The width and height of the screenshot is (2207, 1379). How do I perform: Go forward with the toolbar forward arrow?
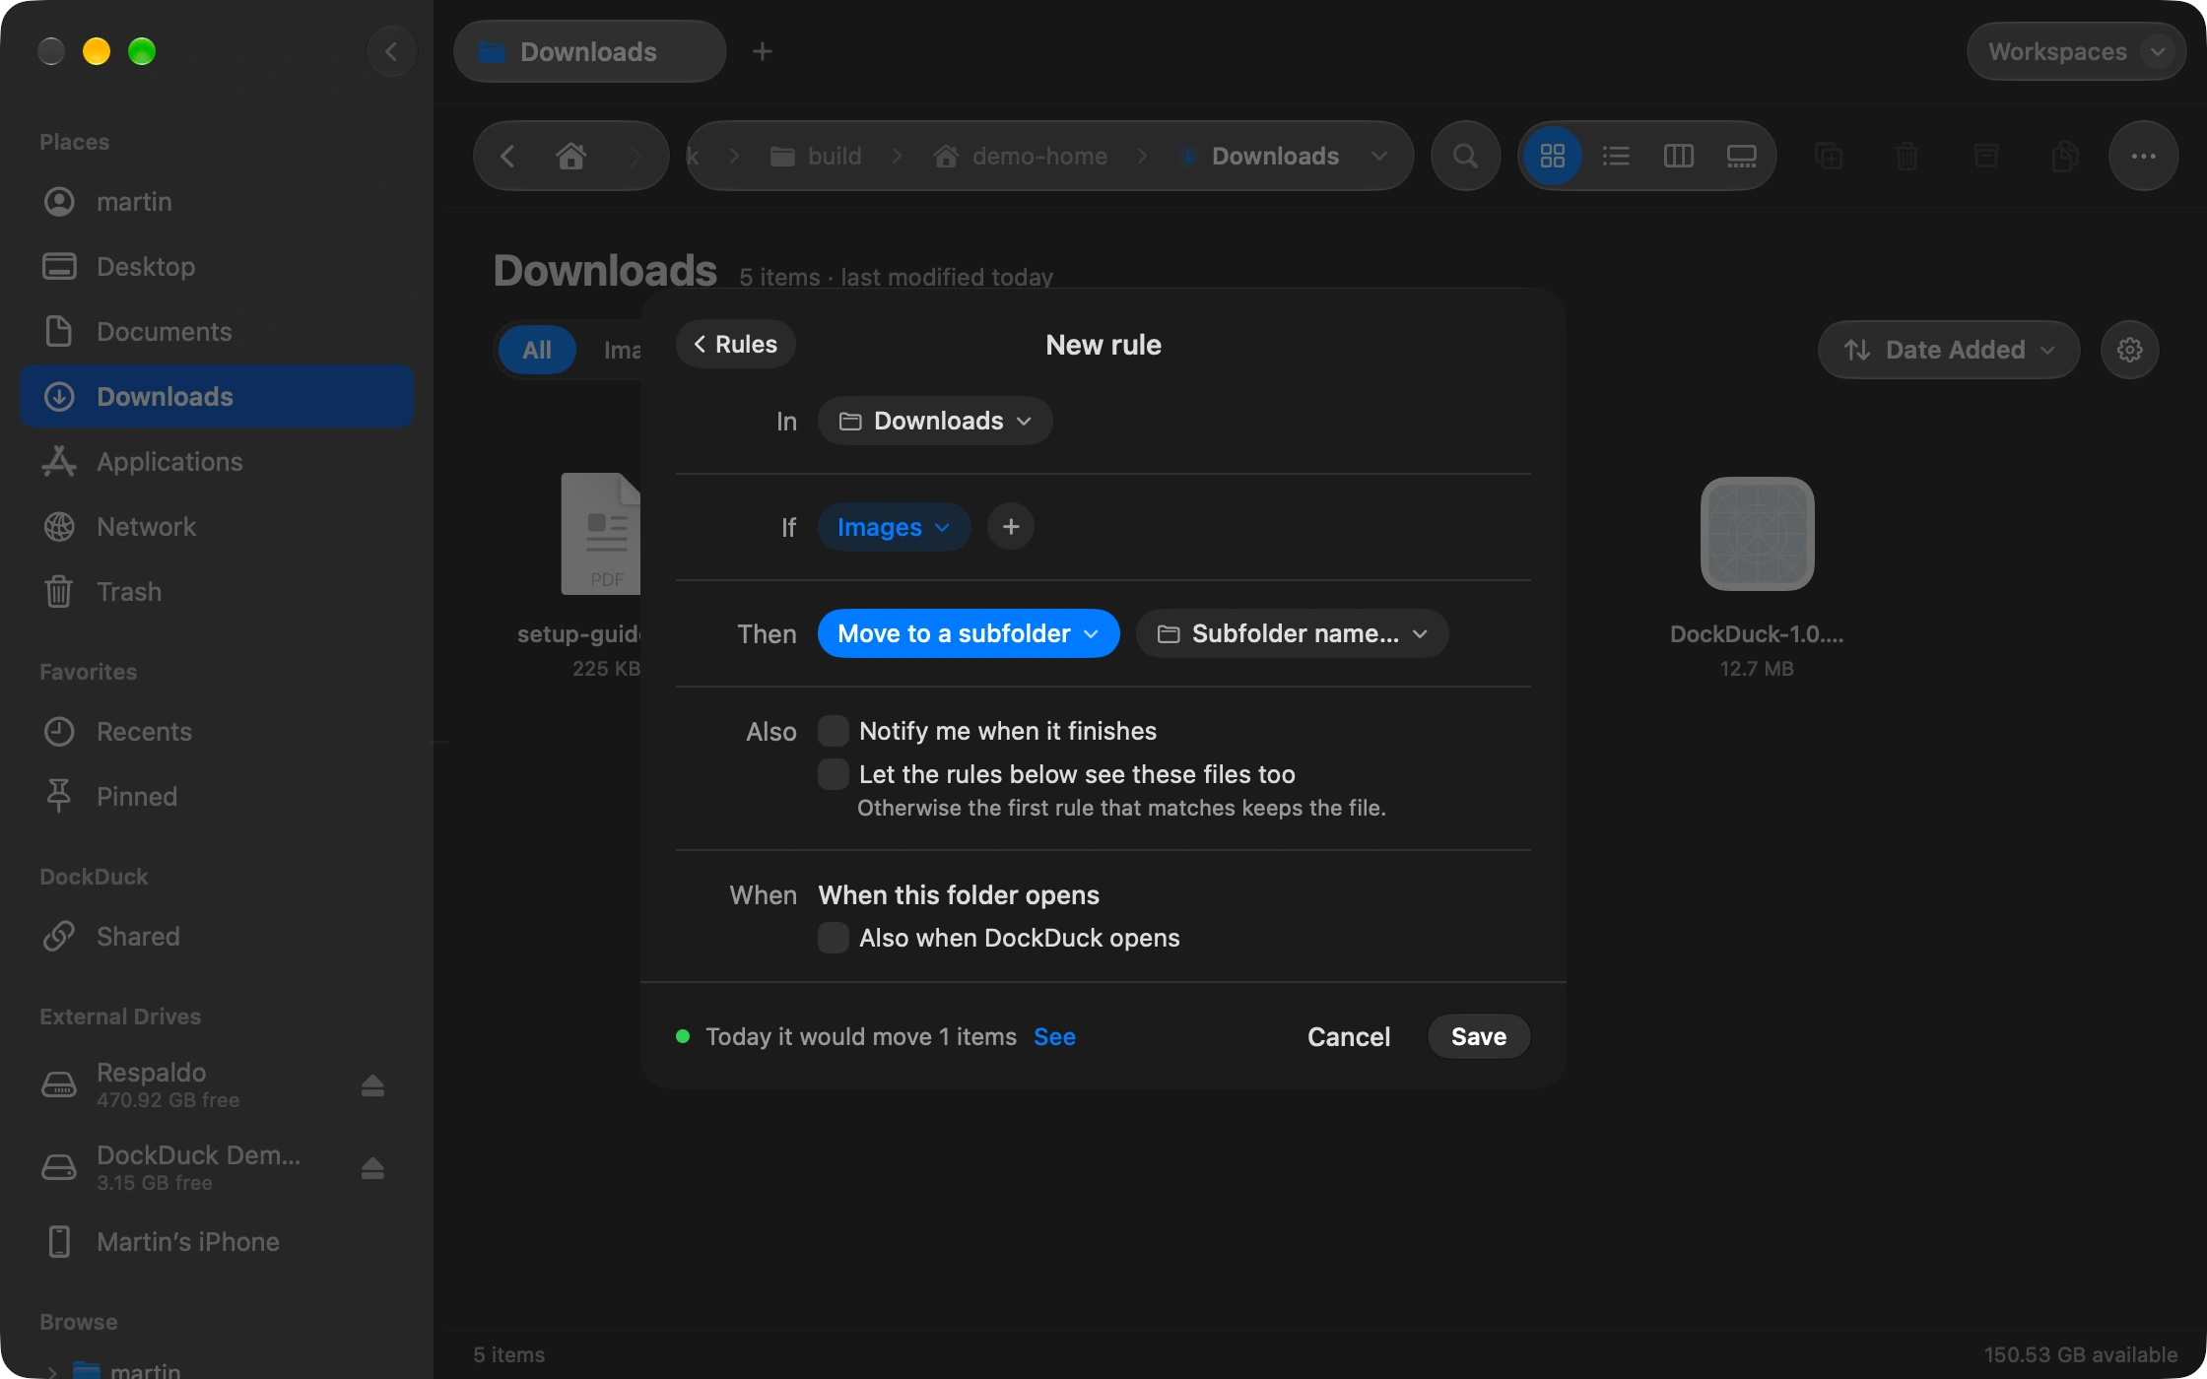[x=635, y=156]
